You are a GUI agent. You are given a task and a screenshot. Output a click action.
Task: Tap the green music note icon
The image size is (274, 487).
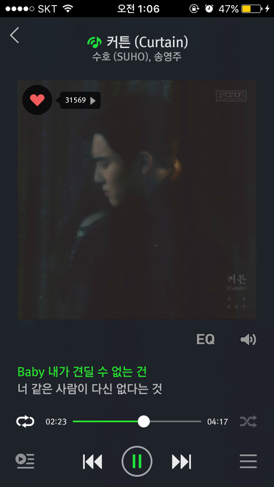(x=94, y=42)
